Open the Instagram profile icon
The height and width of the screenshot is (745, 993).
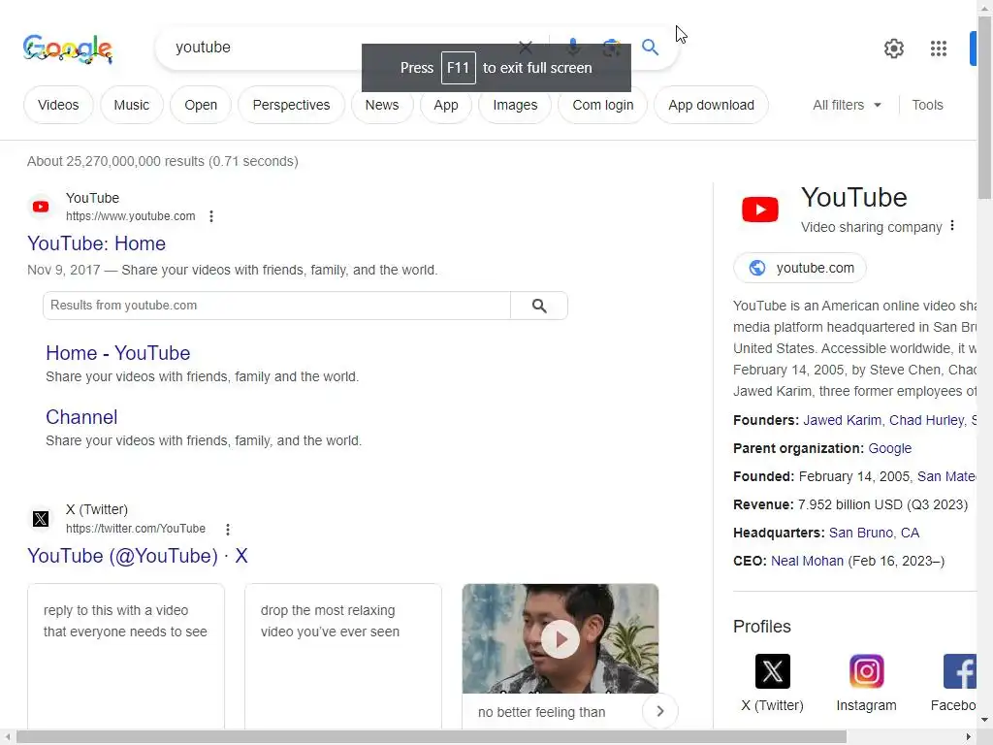(x=866, y=671)
